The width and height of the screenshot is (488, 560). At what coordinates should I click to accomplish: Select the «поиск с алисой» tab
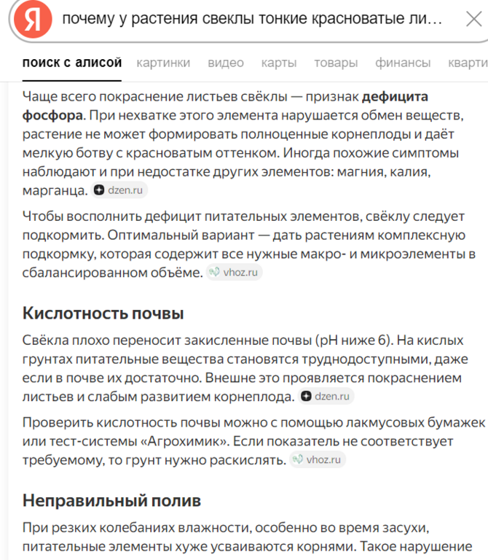pos(72,63)
